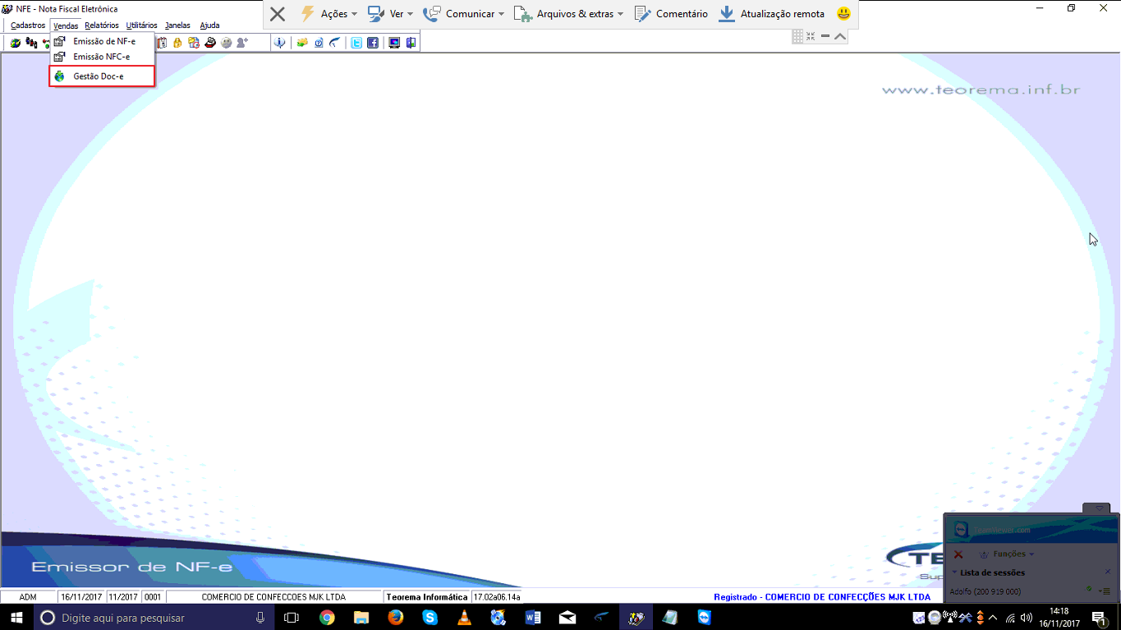Close the TeamViewer session with X
The height and width of the screenshot is (630, 1121).
(278, 14)
